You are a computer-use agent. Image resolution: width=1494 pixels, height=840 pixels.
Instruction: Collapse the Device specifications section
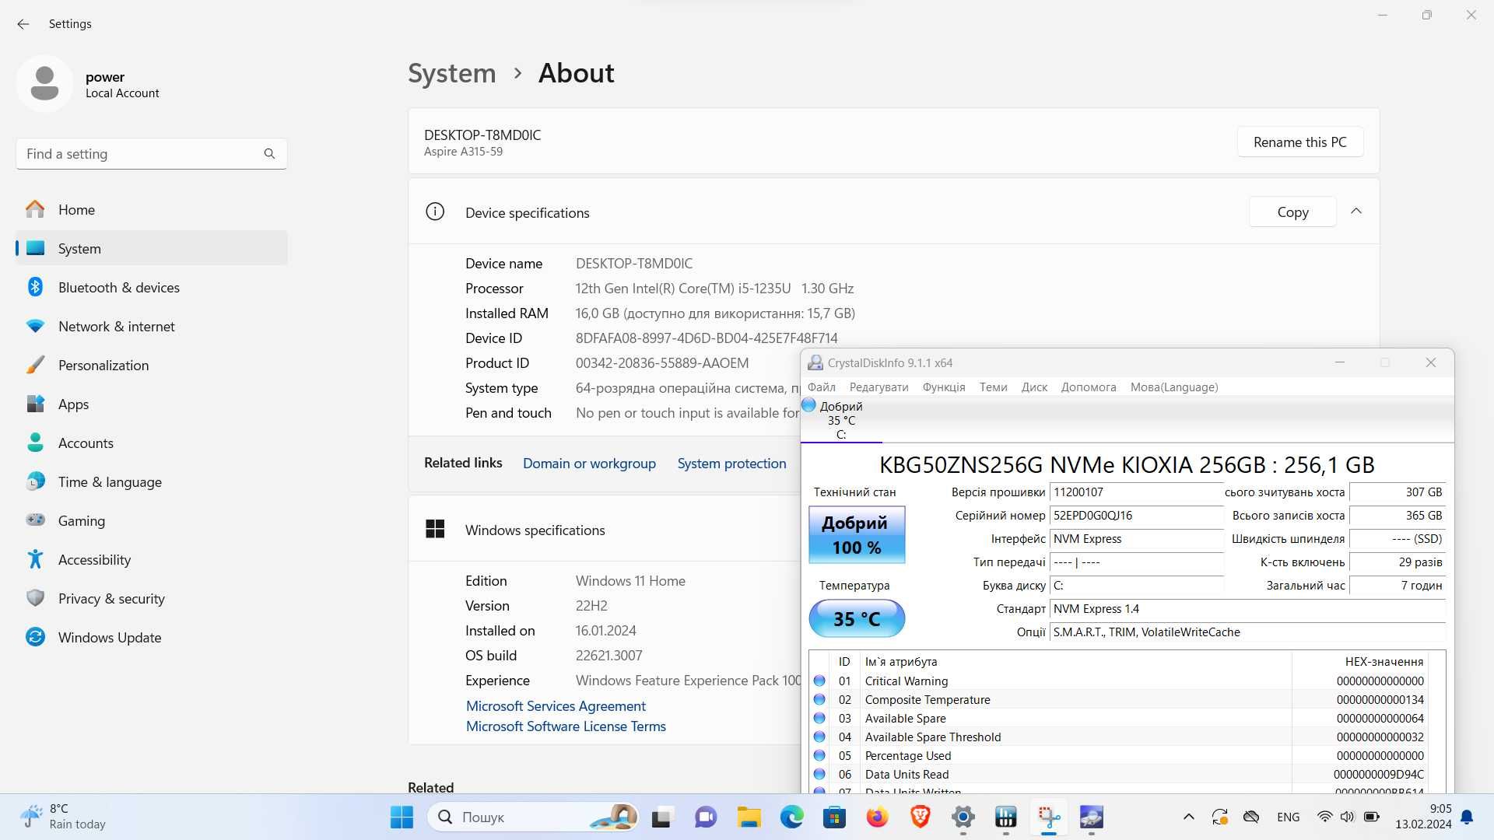click(1356, 212)
